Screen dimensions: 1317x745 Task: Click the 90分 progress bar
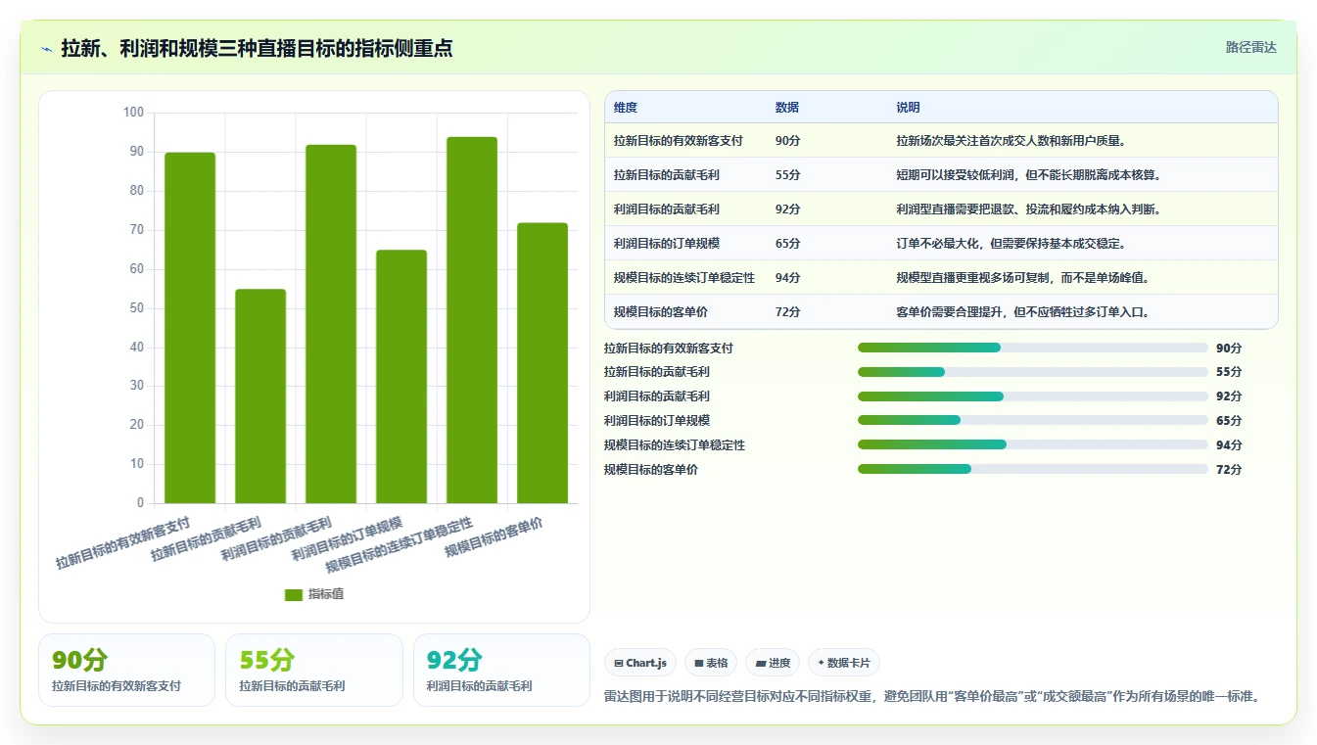coord(1033,348)
